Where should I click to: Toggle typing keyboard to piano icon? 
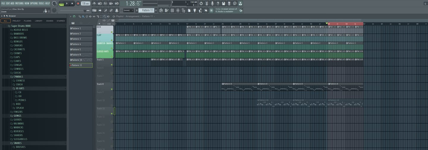[94, 10]
